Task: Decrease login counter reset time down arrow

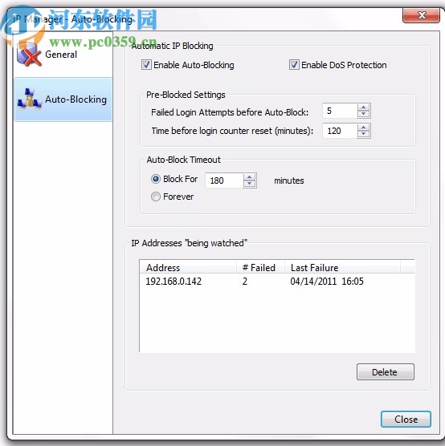Action: coord(363,134)
